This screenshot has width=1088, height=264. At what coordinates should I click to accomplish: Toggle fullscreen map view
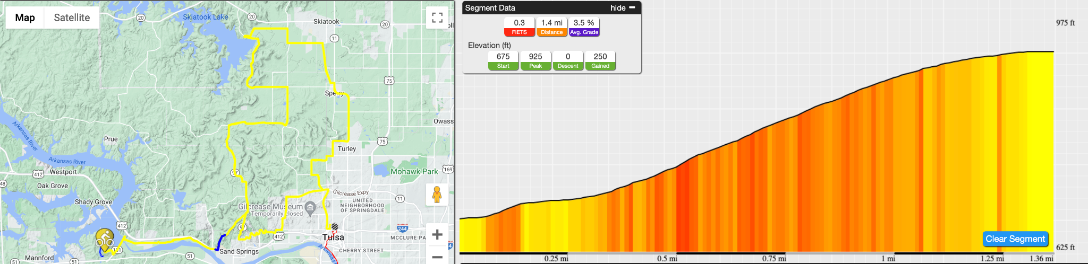point(437,17)
